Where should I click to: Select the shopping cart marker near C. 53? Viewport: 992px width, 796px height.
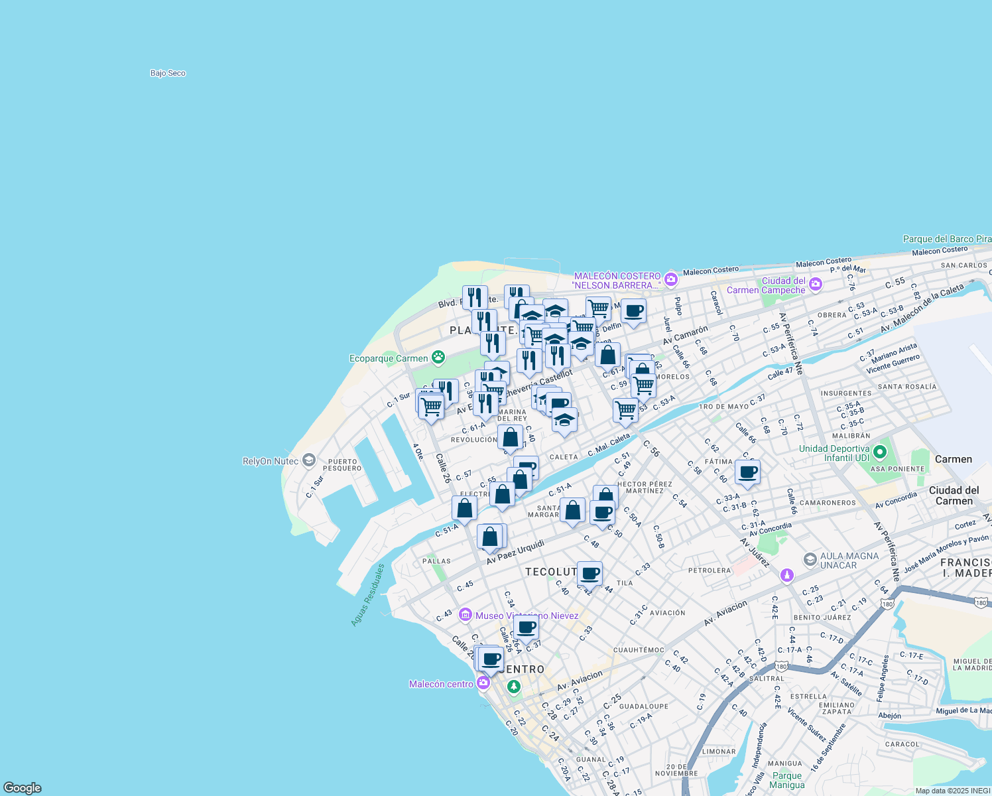pyautogui.click(x=625, y=411)
